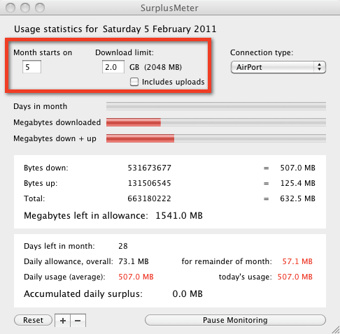Click the Month starts on field
Viewport: 340px width, 334px height.
pos(31,67)
